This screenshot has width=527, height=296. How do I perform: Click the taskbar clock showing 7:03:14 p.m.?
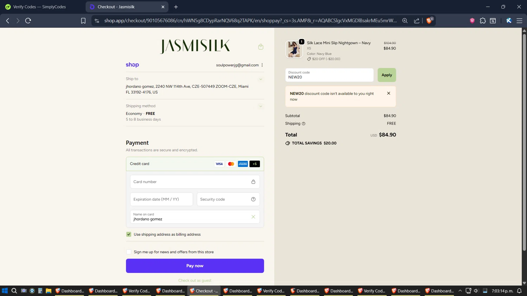pos(502,291)
